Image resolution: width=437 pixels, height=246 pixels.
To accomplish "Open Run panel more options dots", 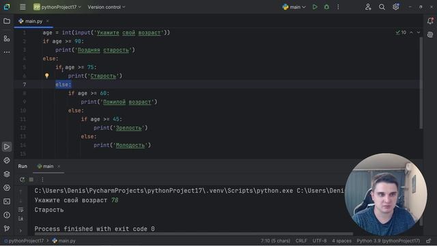I will click(x=42, y=180).
